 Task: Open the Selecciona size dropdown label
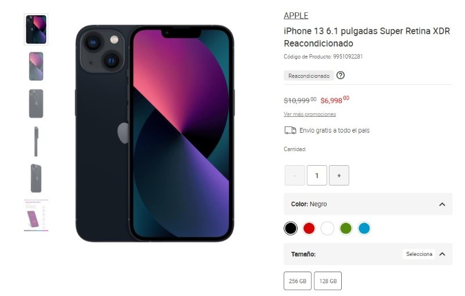tap(419, 254)
